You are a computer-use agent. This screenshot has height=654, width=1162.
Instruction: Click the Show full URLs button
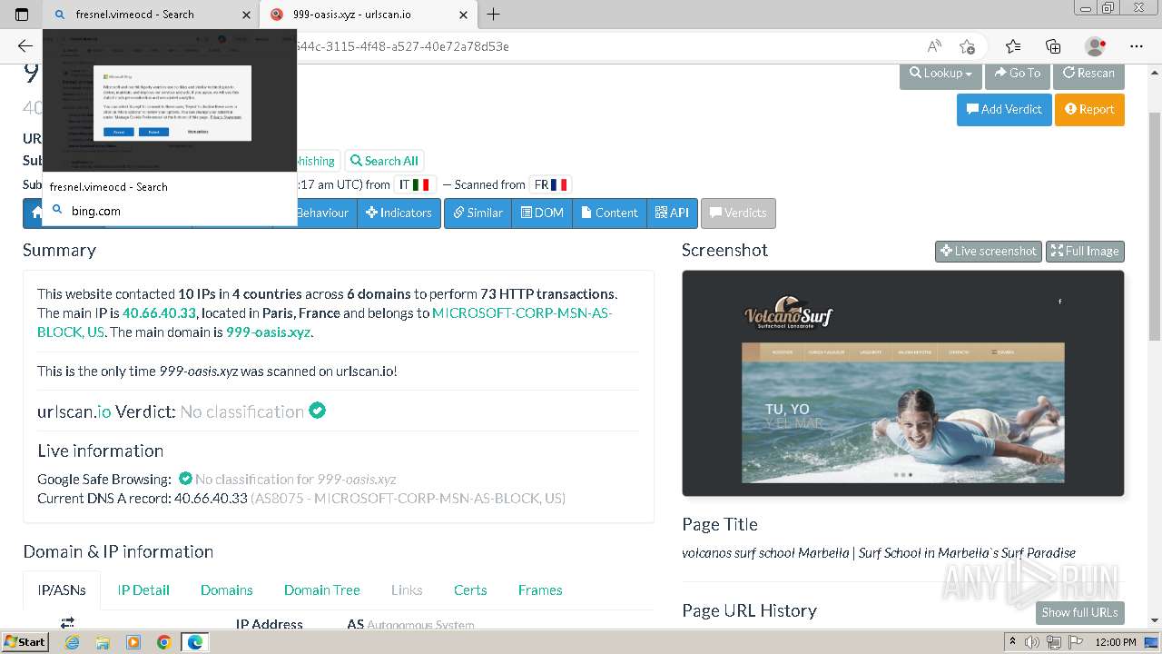pyautogui.click(x=1079, y=612)
